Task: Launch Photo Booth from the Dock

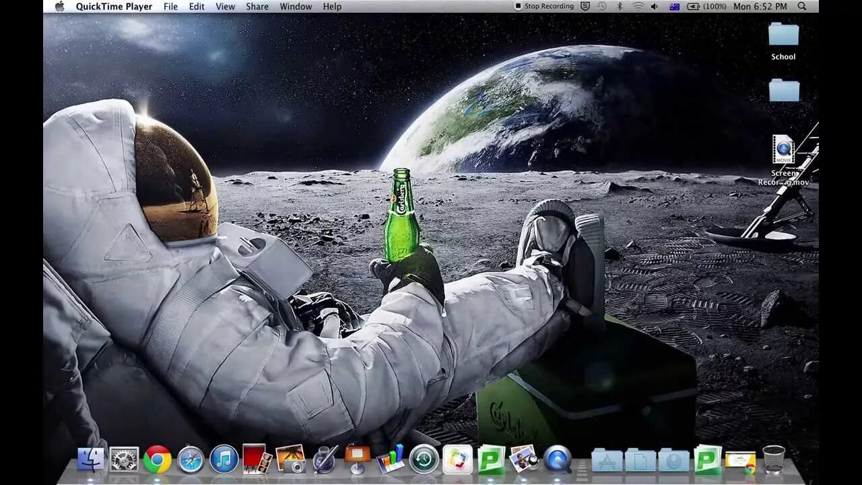Action: [257, 458]
